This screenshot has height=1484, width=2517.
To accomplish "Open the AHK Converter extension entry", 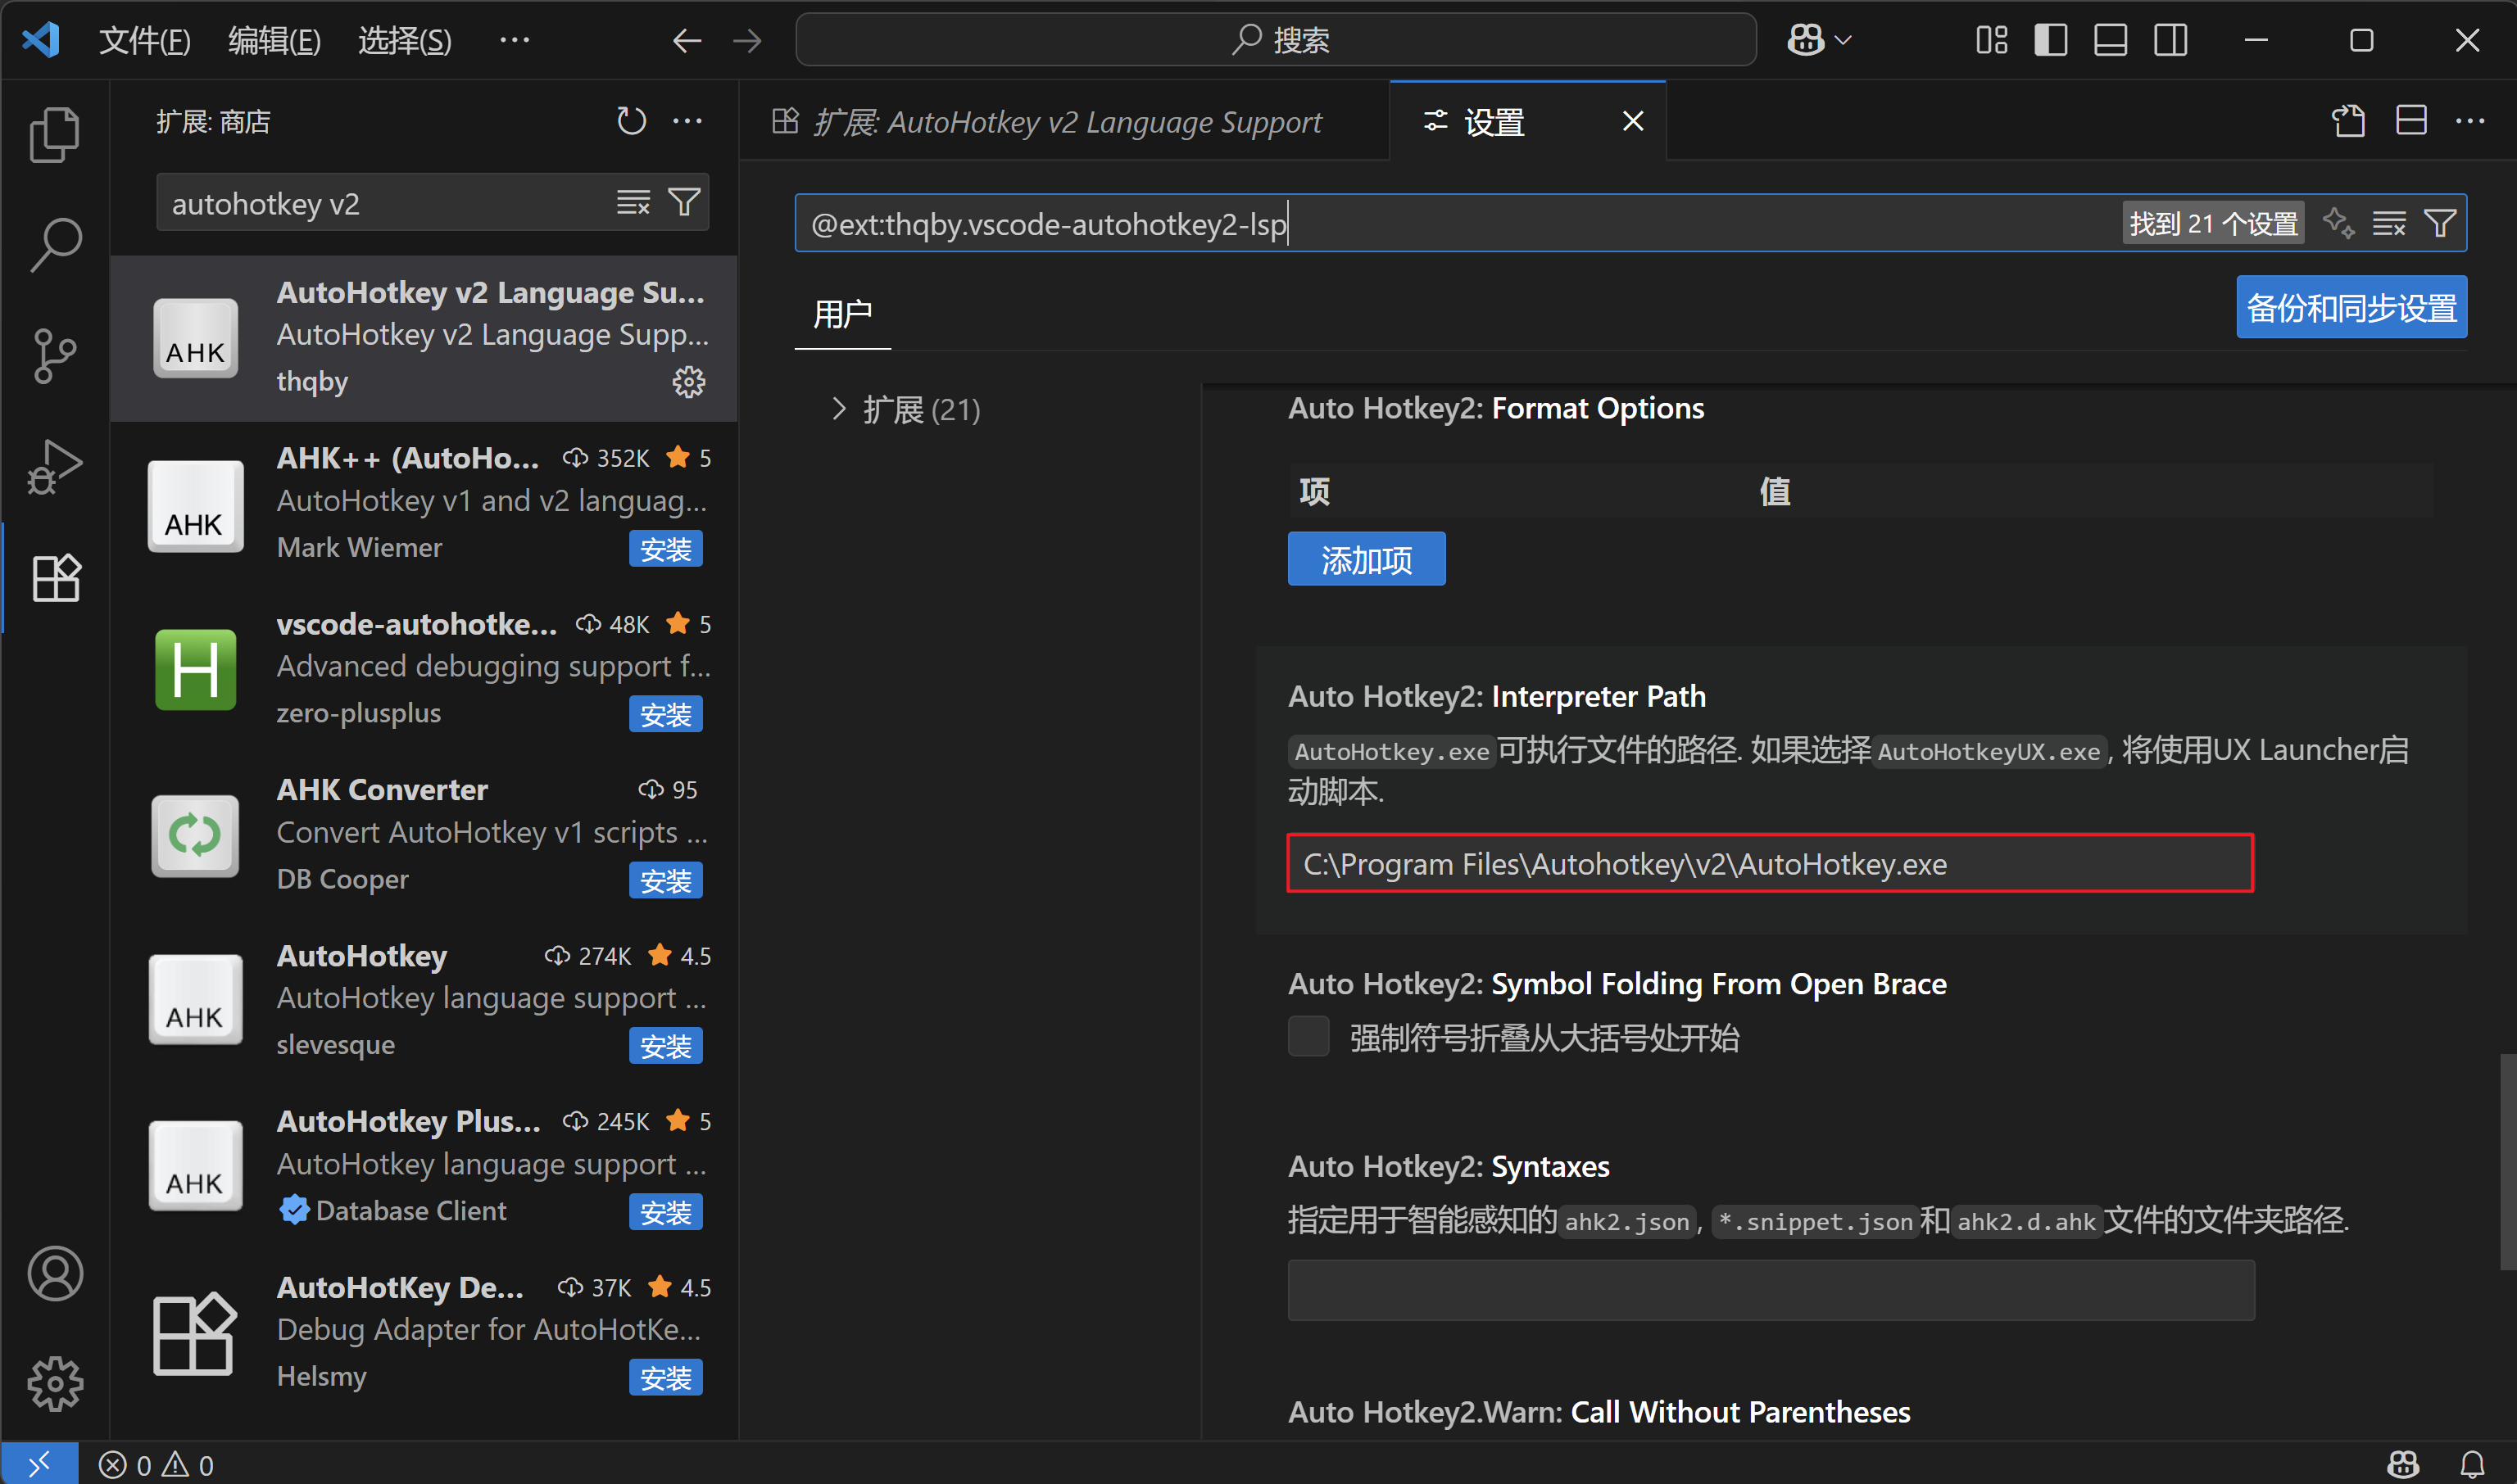I will [424, 835].
